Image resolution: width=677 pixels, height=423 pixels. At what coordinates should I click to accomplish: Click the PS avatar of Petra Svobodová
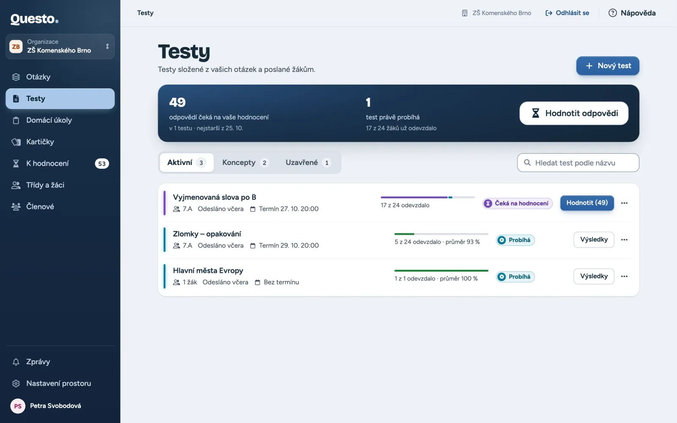click(18, 406)
